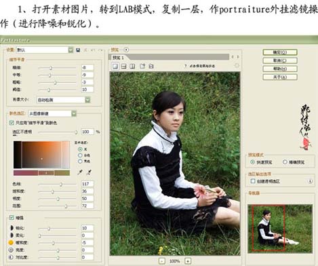Click the 确定(O) button

pos(280,52)
